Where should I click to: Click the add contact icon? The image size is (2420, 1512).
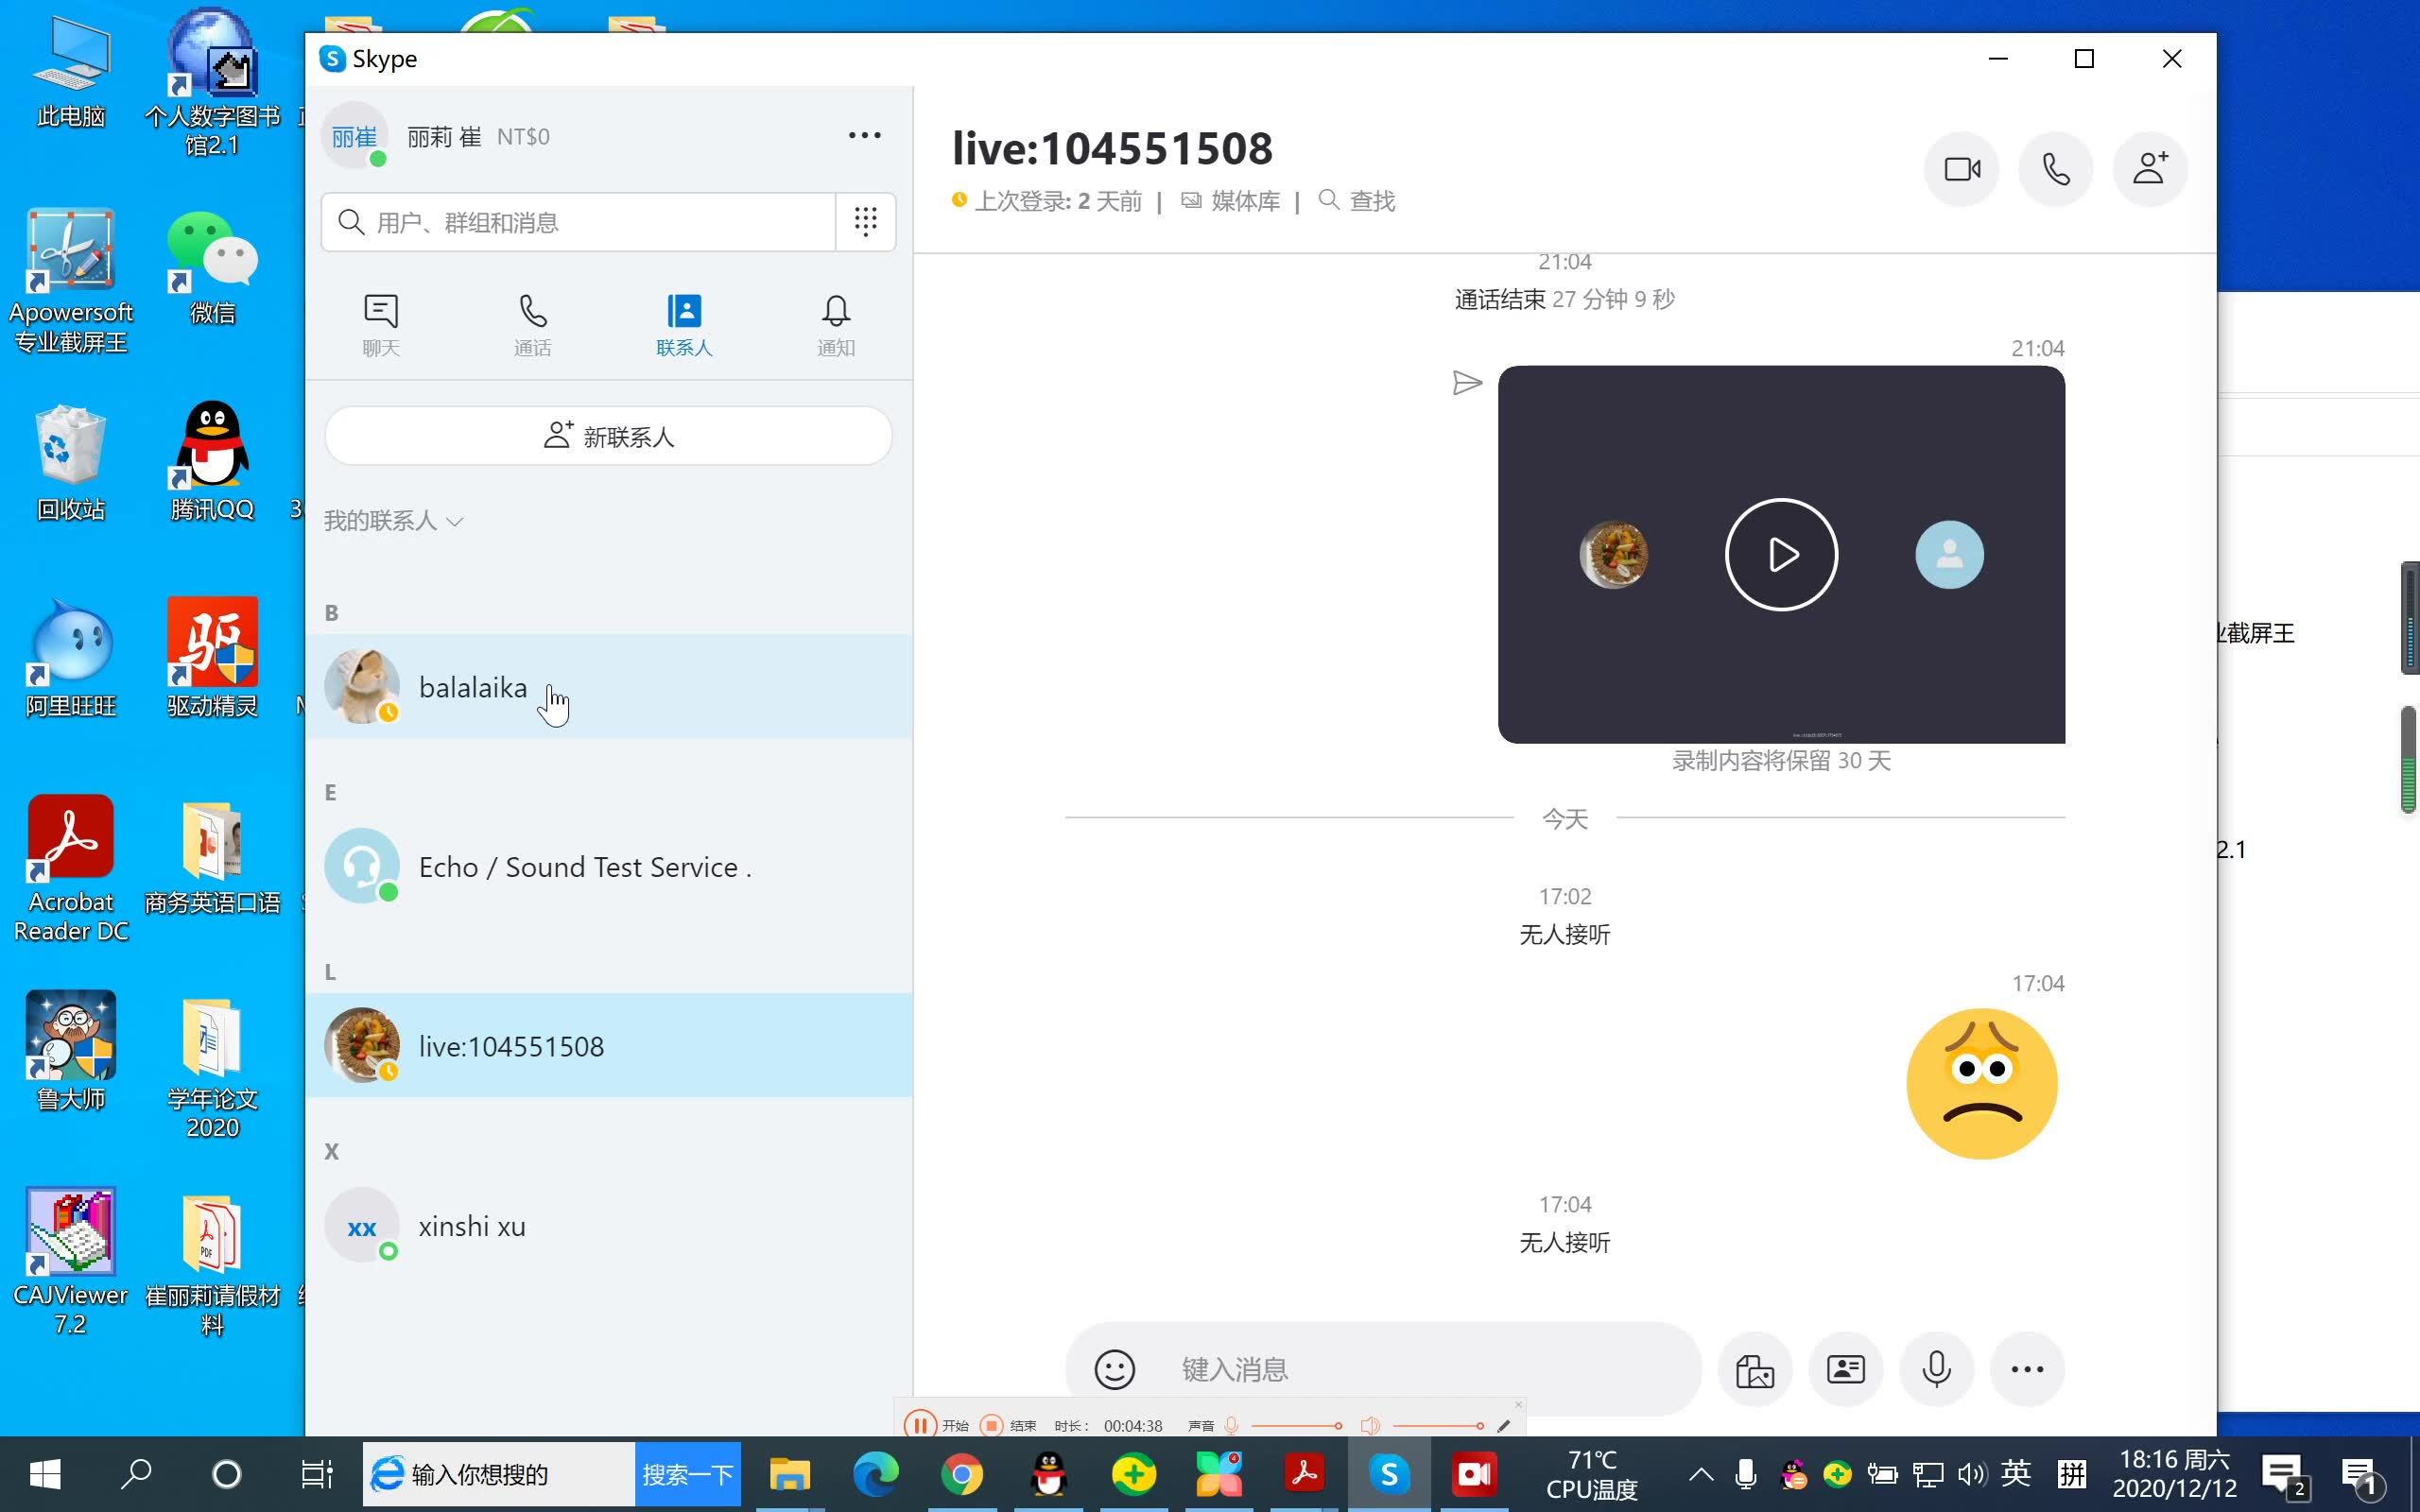2148,169
